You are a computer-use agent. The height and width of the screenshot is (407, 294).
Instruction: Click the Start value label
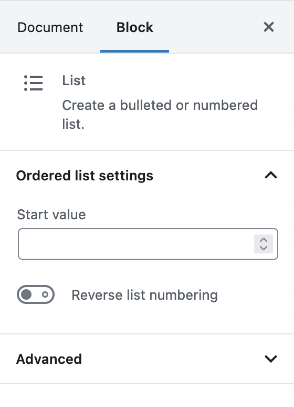coord(51,215)
